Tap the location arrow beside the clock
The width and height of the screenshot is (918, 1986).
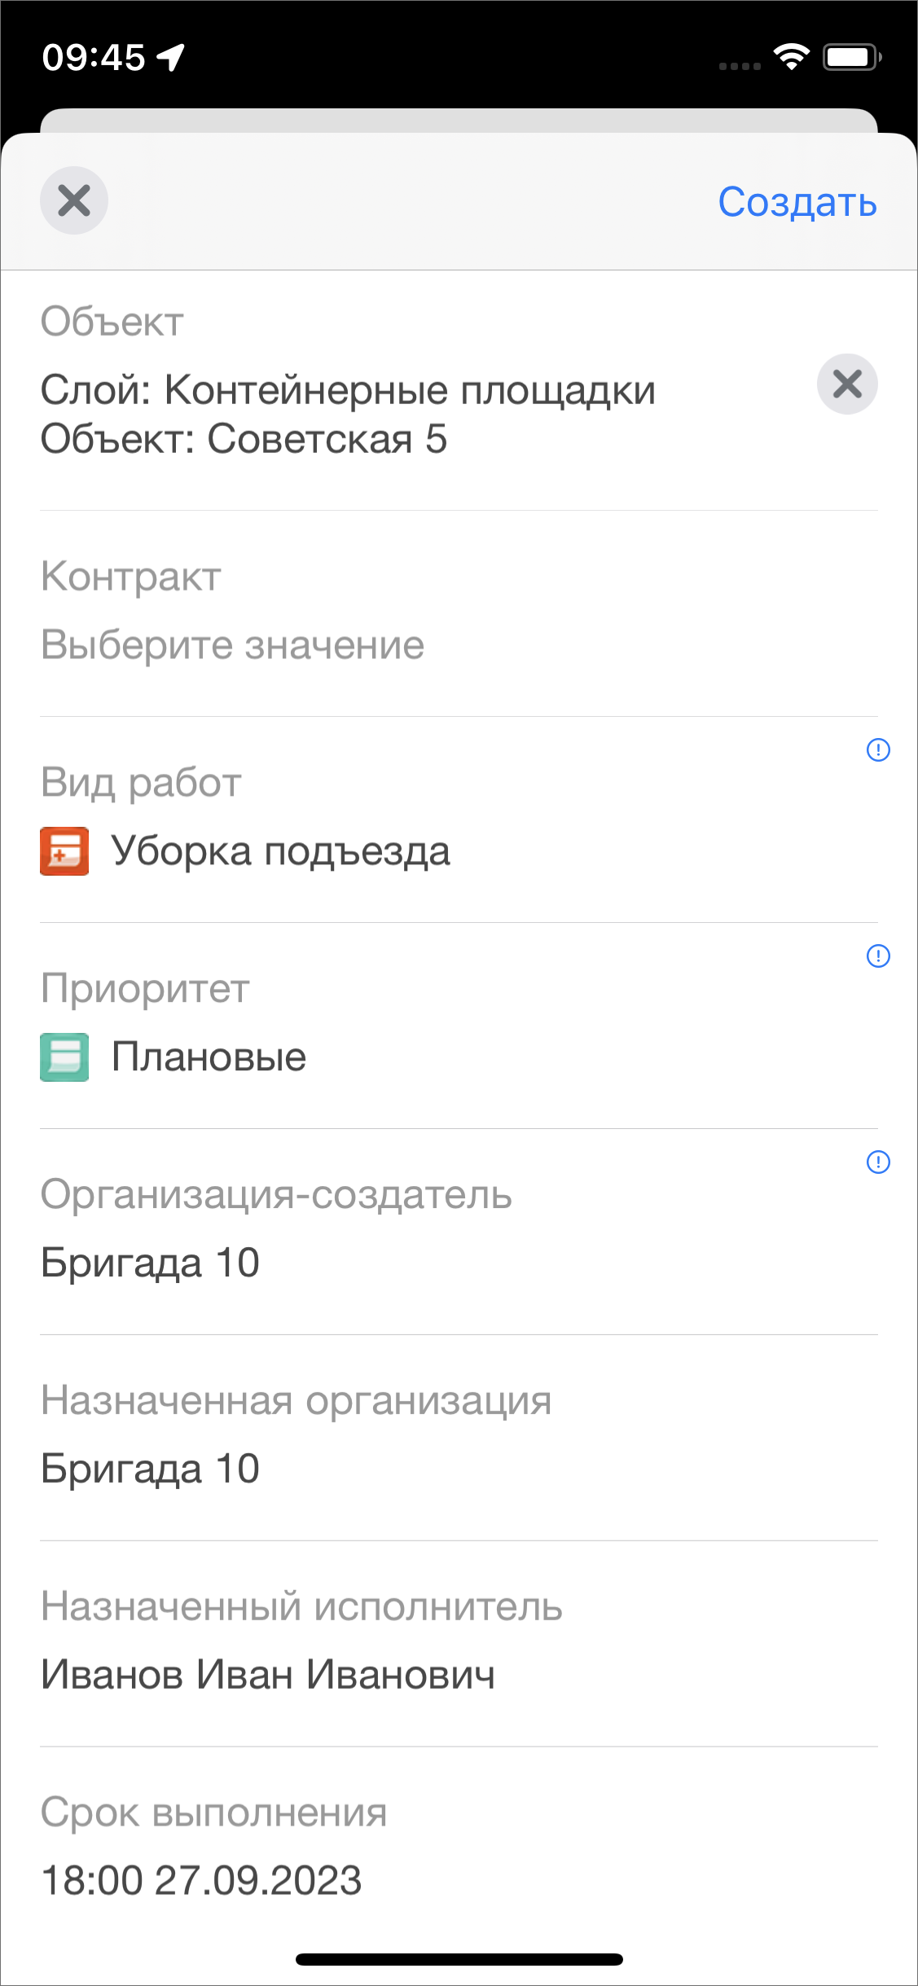point(171,57)
